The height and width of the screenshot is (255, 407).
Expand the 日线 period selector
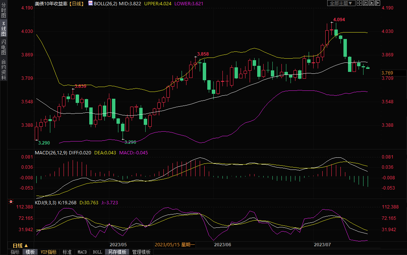click(20, 245)
